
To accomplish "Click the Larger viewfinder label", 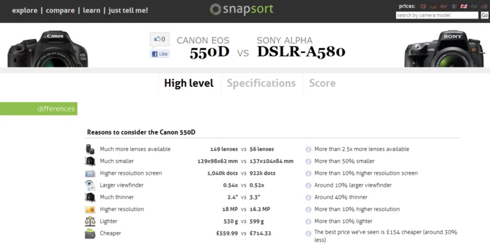I will [x=122, y=185].
